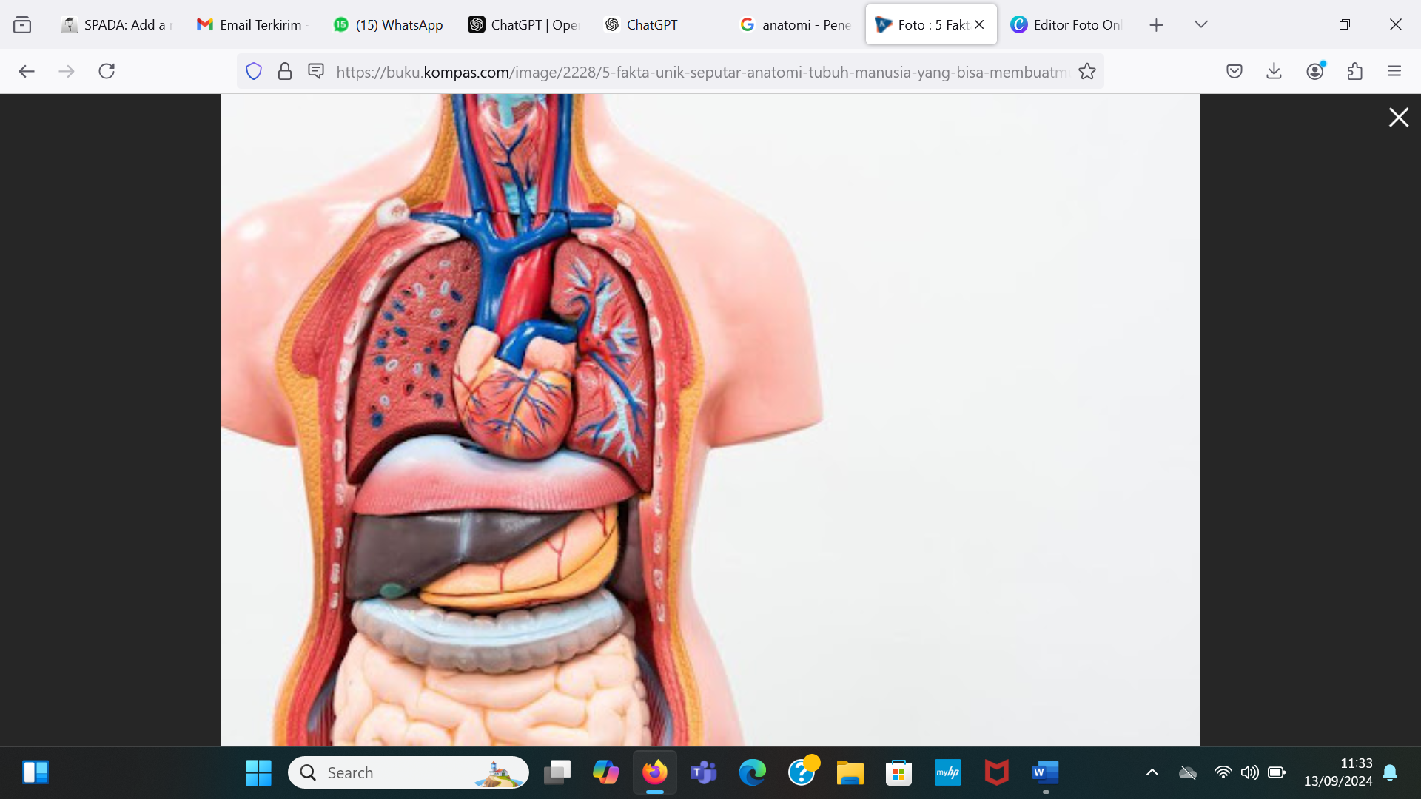This screenshot has width=1421, height=799.
Task: Open McAfee from taskbar
Action: tap(997, 772)
